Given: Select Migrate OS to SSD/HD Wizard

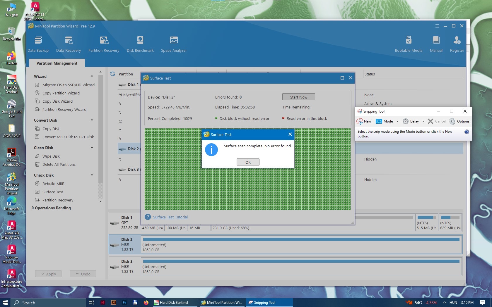Looking at the screenshot, I should pos(68,85).
